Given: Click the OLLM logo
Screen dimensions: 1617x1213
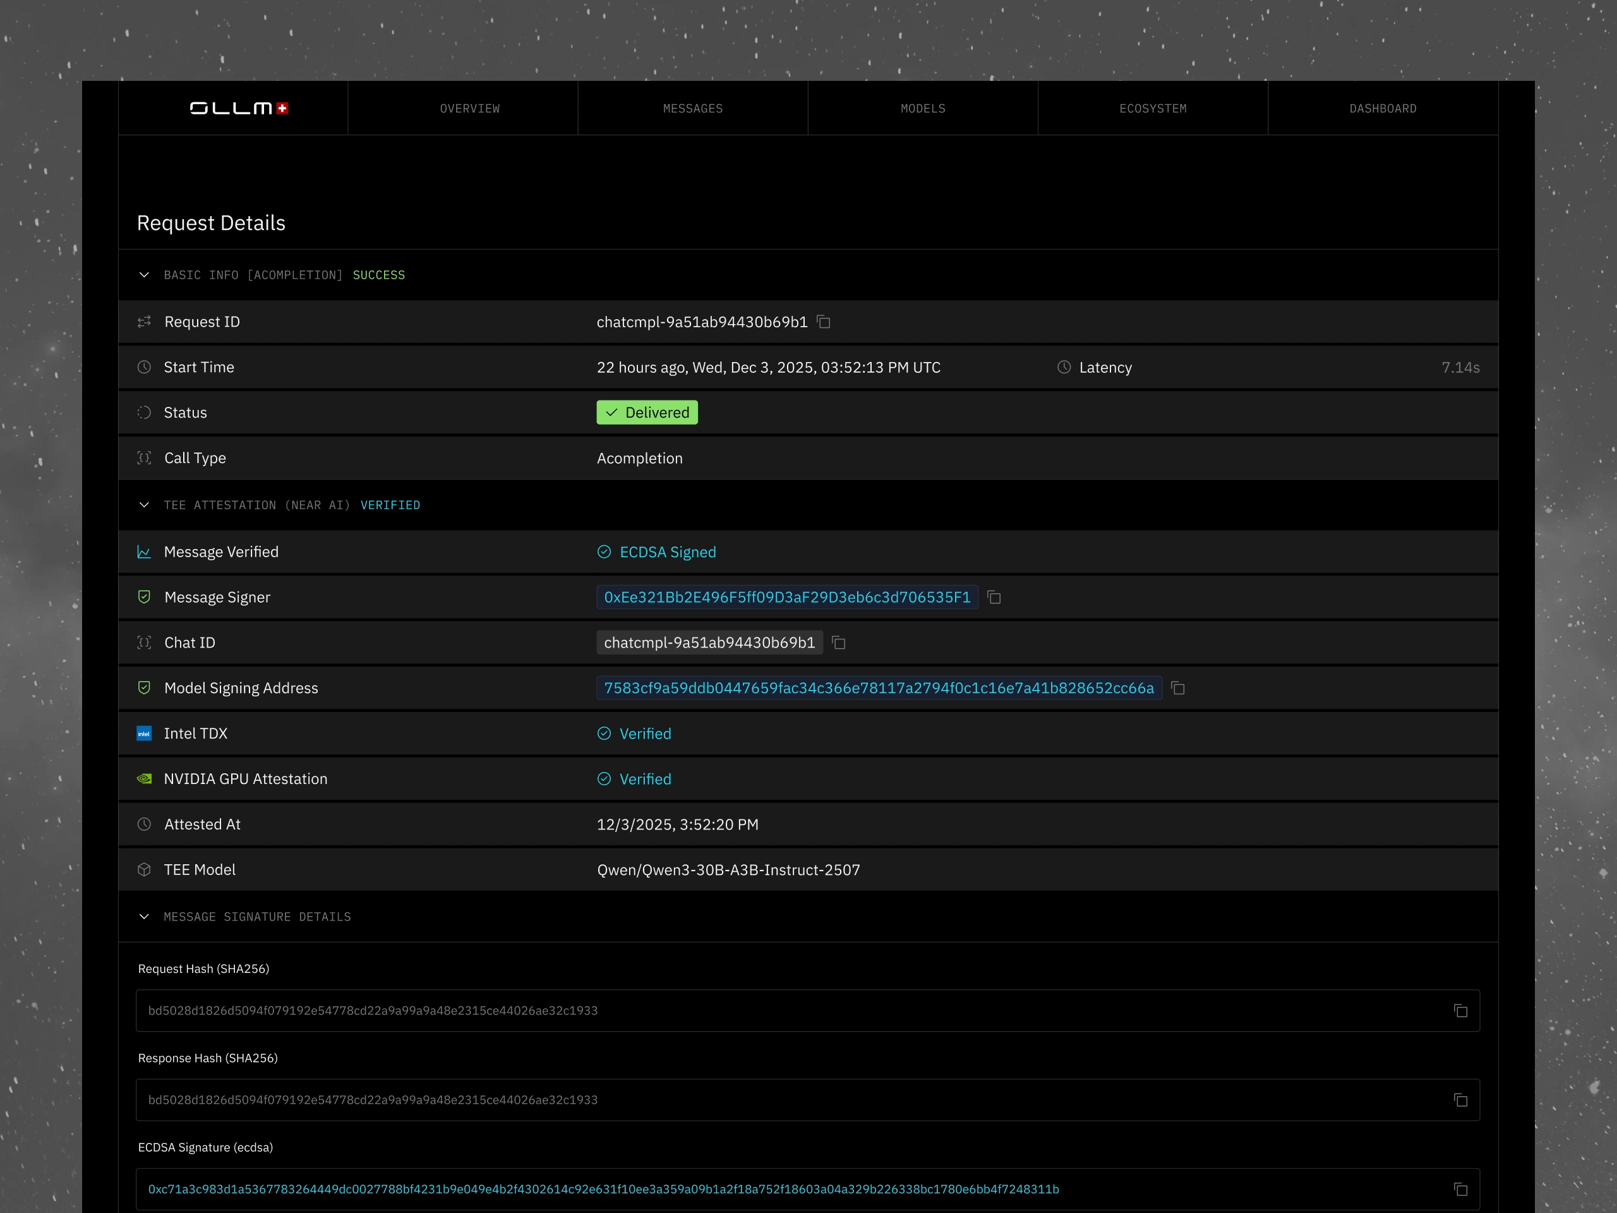Looking at the screenshot, I should (x=238, y=108).
